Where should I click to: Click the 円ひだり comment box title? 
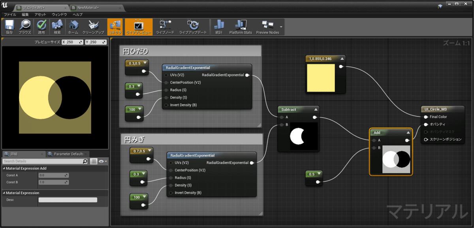135,52
